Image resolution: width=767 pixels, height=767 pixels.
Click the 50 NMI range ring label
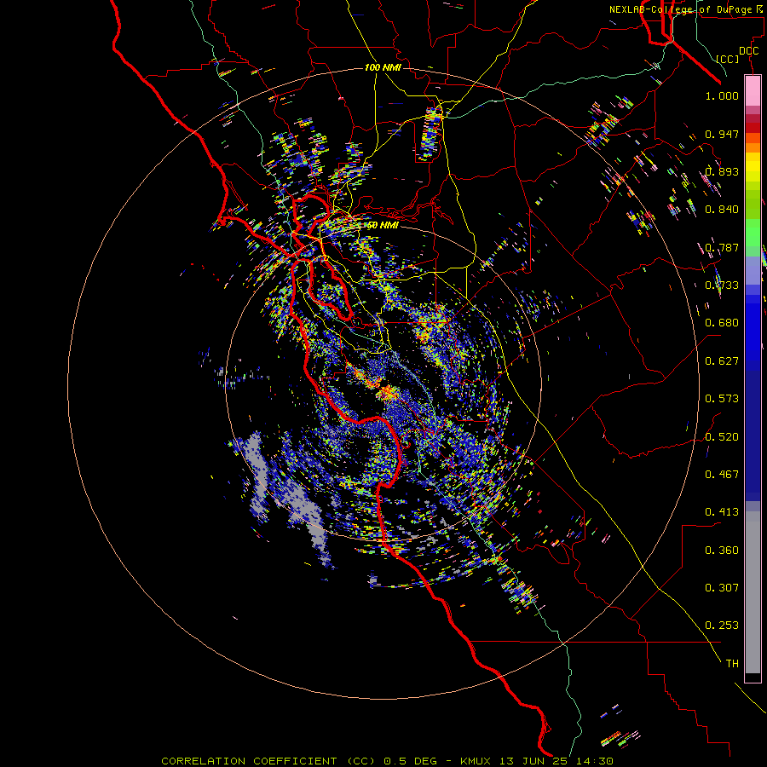tap(383, 225)
